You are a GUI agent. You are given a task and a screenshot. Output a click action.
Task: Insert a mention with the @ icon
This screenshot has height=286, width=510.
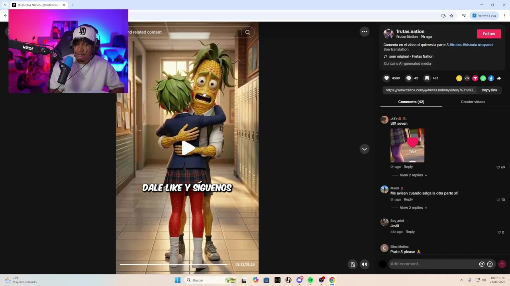click(x=482, y=264)
